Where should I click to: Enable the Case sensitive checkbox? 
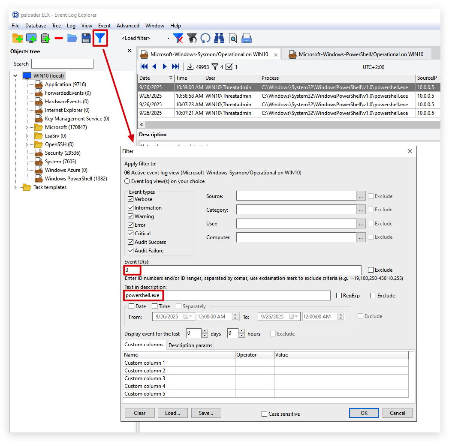coord(264,414)
